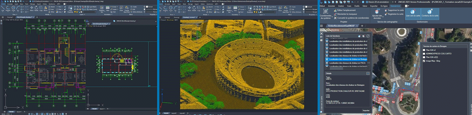The width and height of the screenshot is (472, 115).
Task: Open Contenu de la carte manager
Action: 430,13
